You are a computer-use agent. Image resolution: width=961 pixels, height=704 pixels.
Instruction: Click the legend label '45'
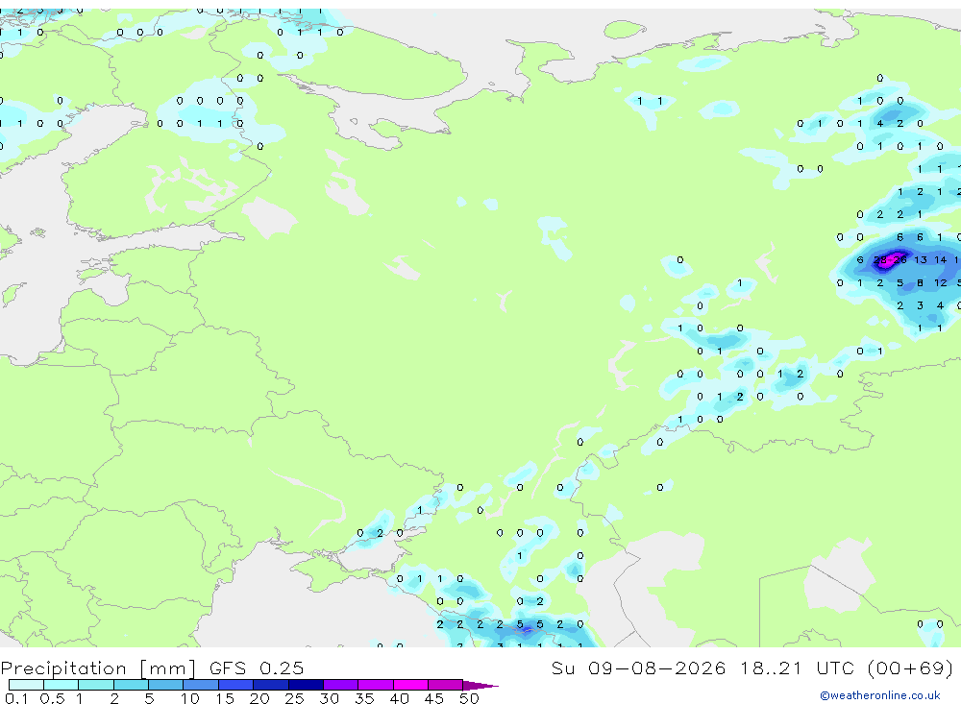[434, 698]
